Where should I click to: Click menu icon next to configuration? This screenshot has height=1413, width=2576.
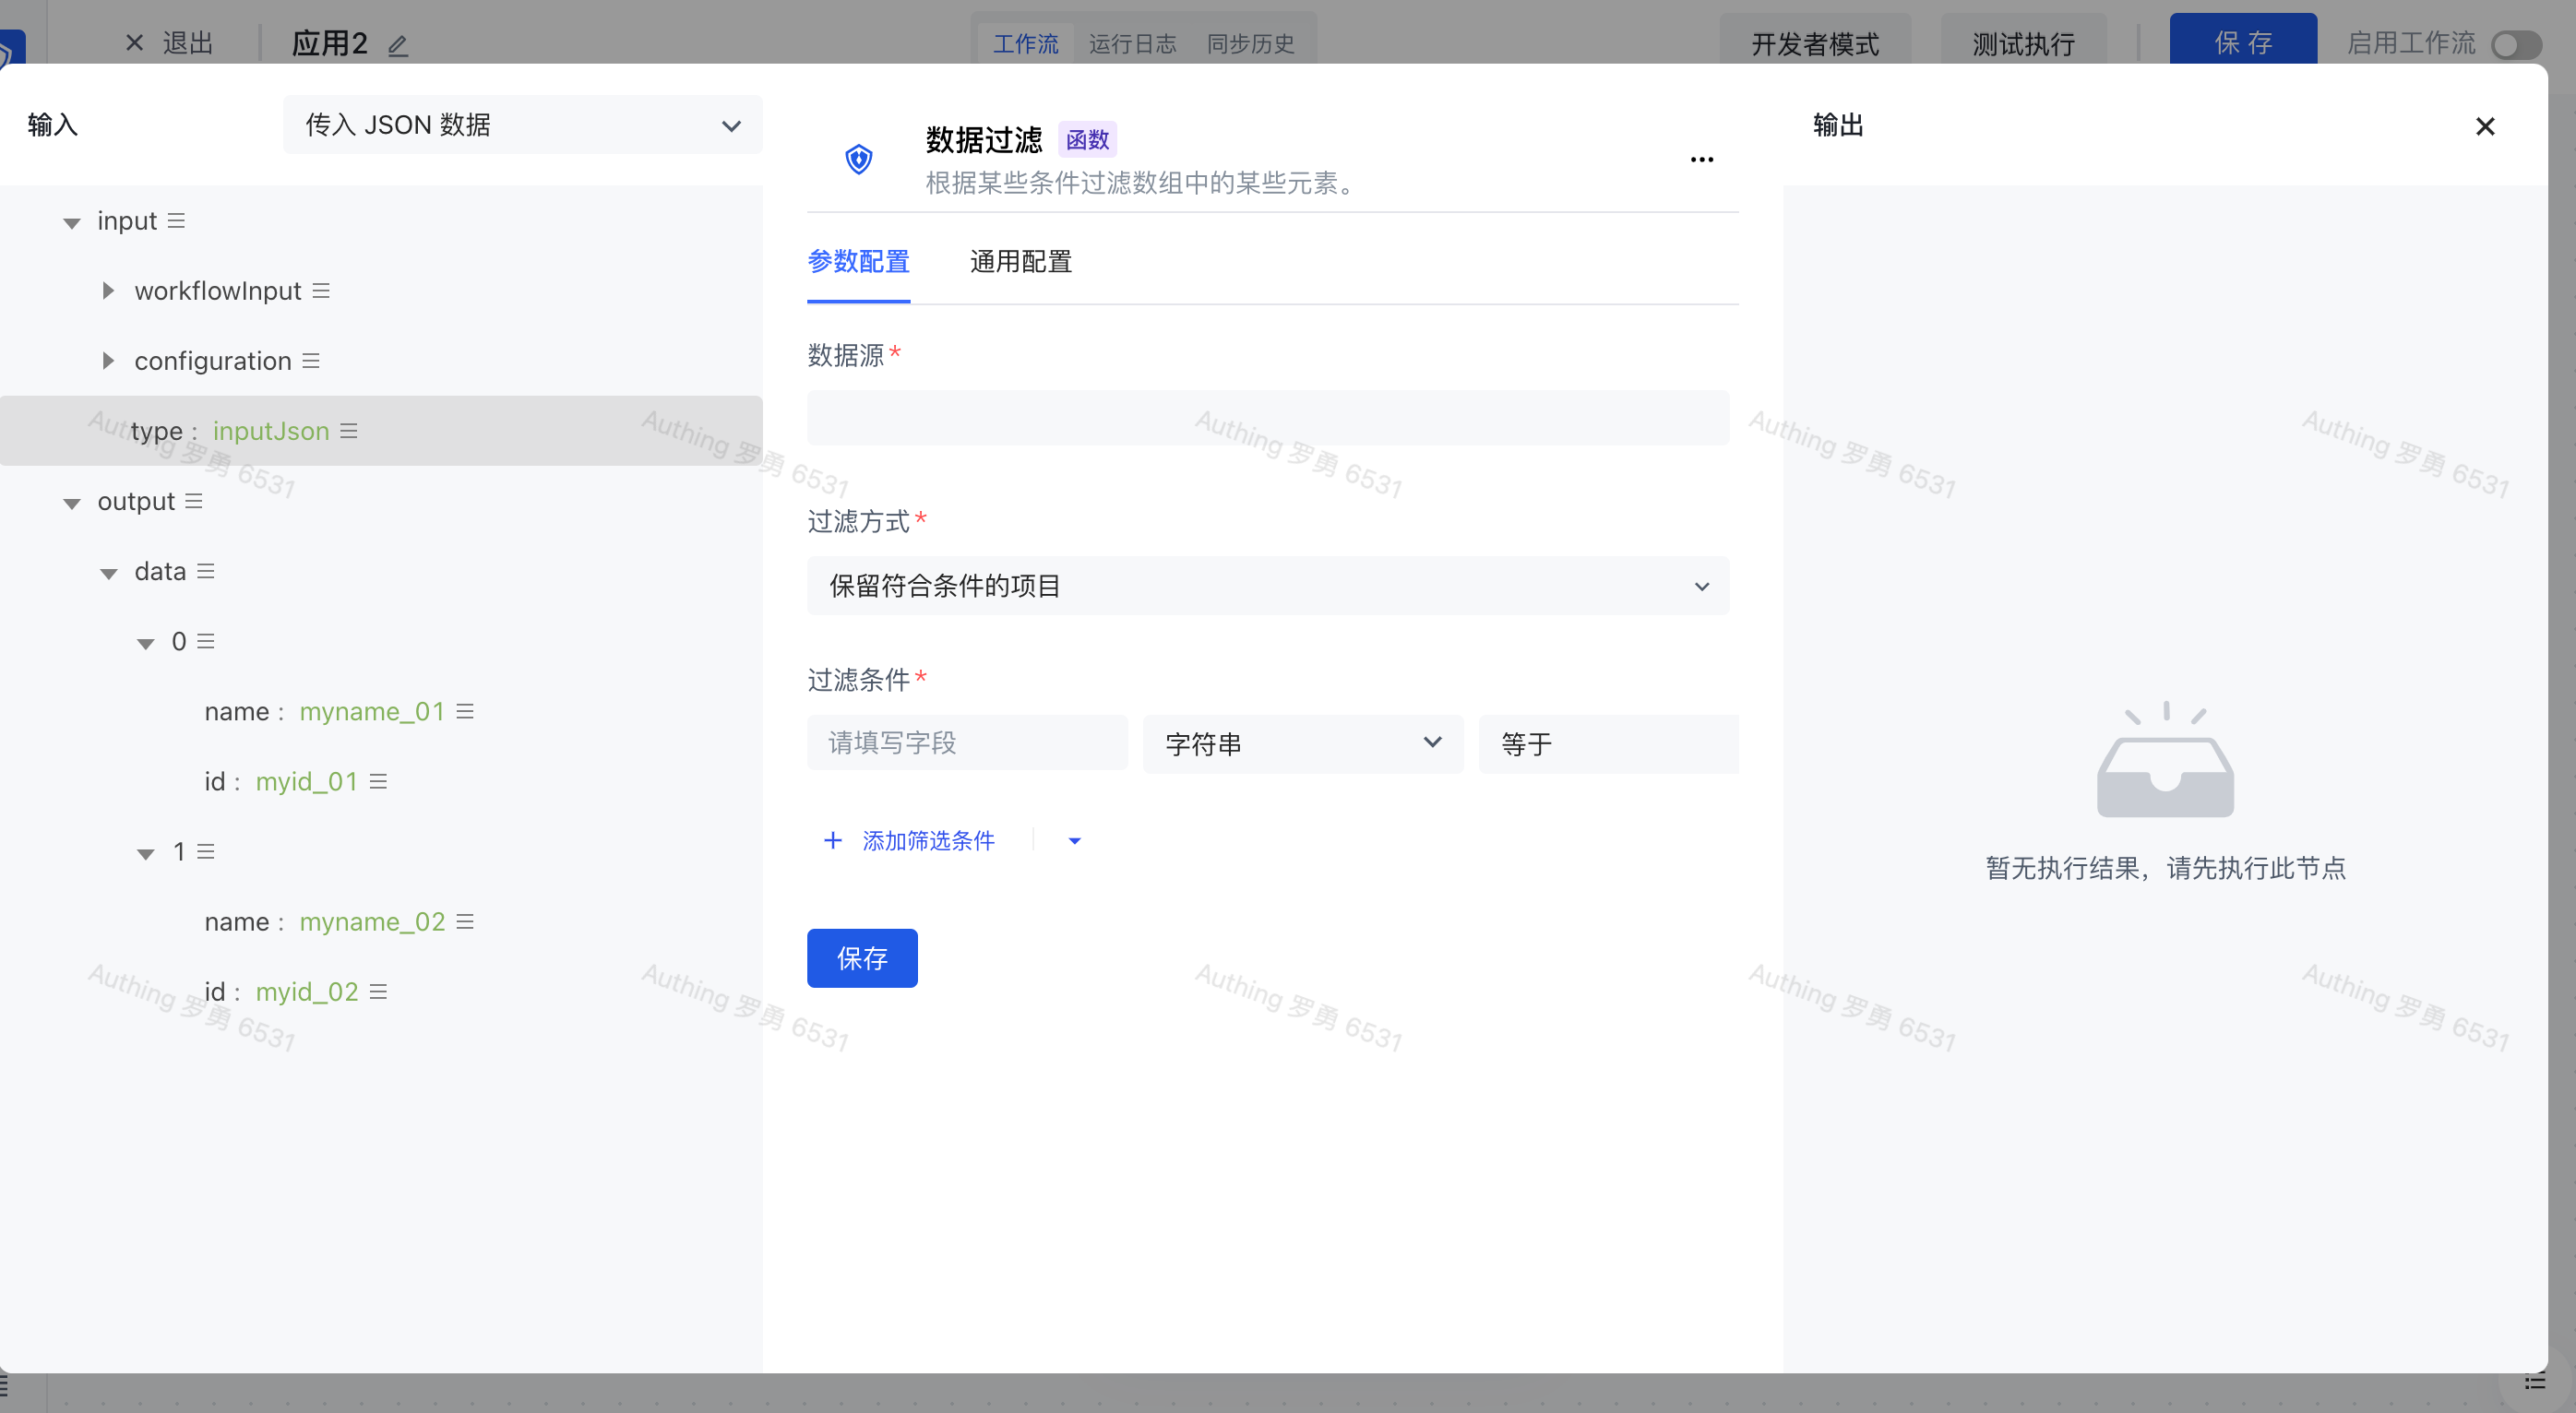(311, 361)
